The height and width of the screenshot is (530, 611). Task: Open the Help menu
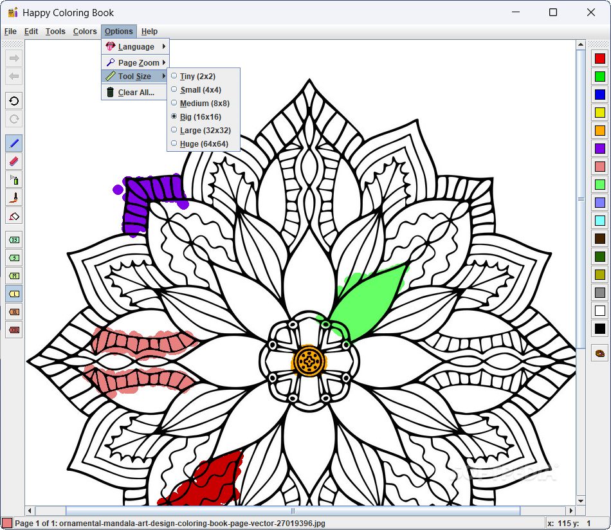point(149,32)
